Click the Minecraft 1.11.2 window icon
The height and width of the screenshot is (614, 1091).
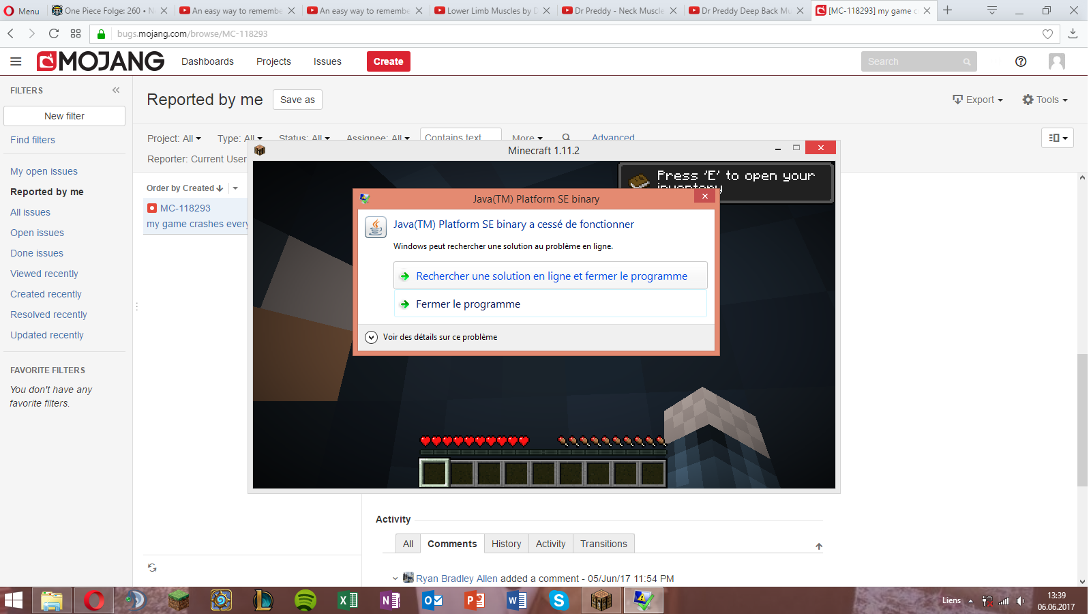tap(260, 150)
